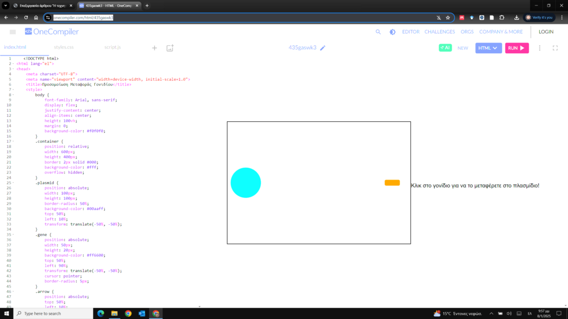The height and width of the screenshot is (319, 568).
Task: Click the cyan plasmid circle
Action: pyautogui.click(x=246, y=183)
